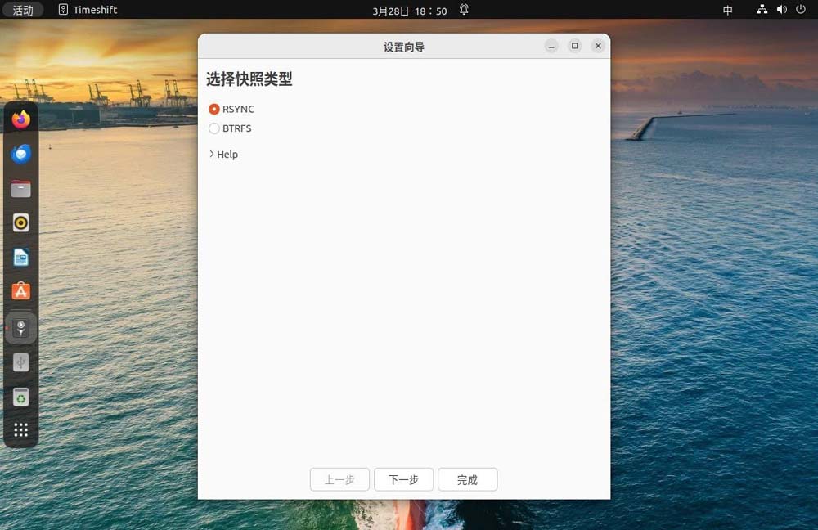
Task: Open the Timeshift app menu in top bar
Action: tap(88, 10)
